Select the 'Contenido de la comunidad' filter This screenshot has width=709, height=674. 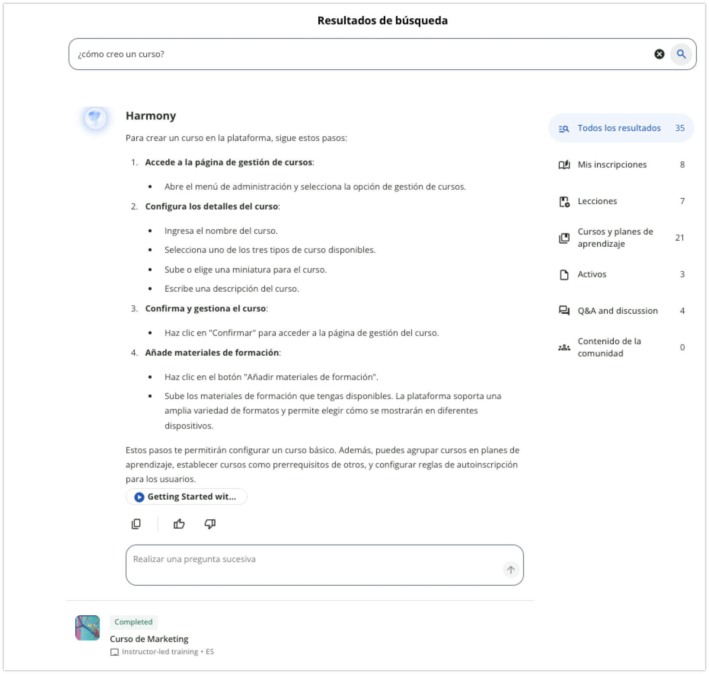tap(621, 347)
